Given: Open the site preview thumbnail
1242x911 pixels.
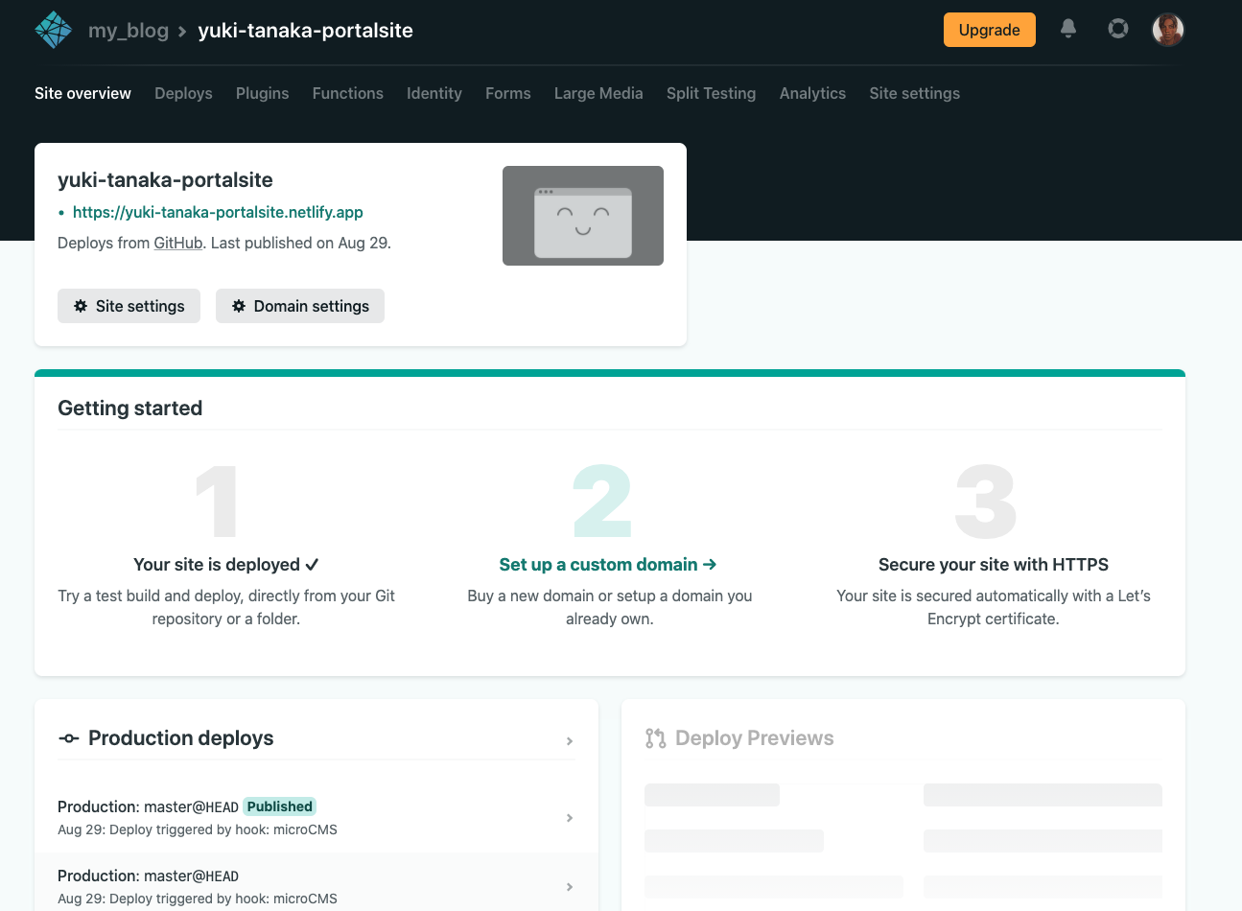Looking at the screenshot, I should click(x=583, y=216).
